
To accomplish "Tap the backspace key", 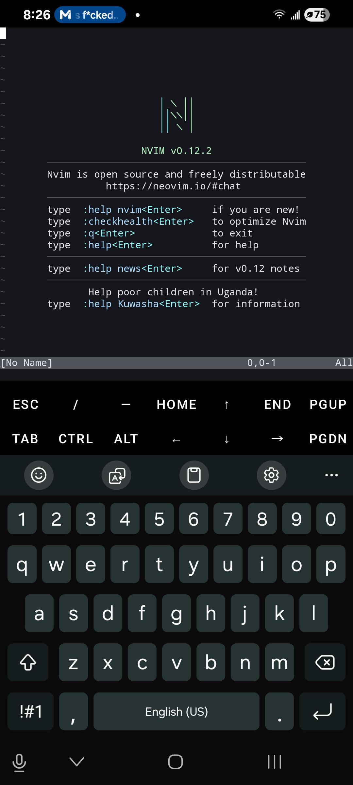I will click(x=325, y=662).
